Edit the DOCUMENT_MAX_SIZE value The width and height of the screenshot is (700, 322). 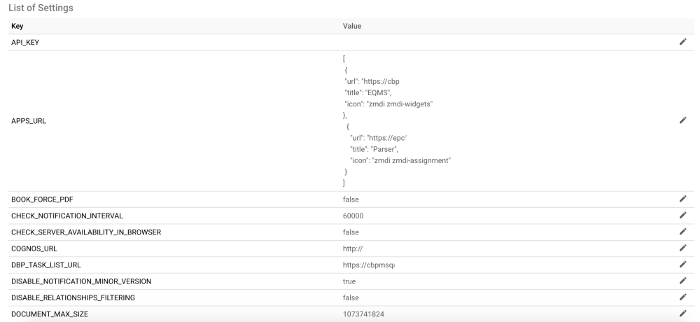tap(682, 314)
